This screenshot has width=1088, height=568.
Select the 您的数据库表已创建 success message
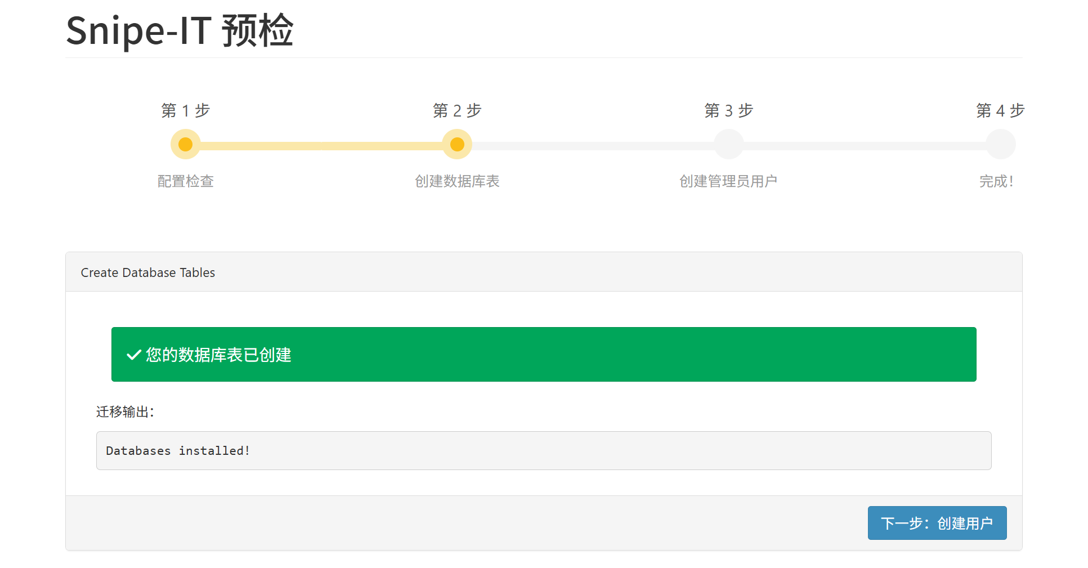218,355
